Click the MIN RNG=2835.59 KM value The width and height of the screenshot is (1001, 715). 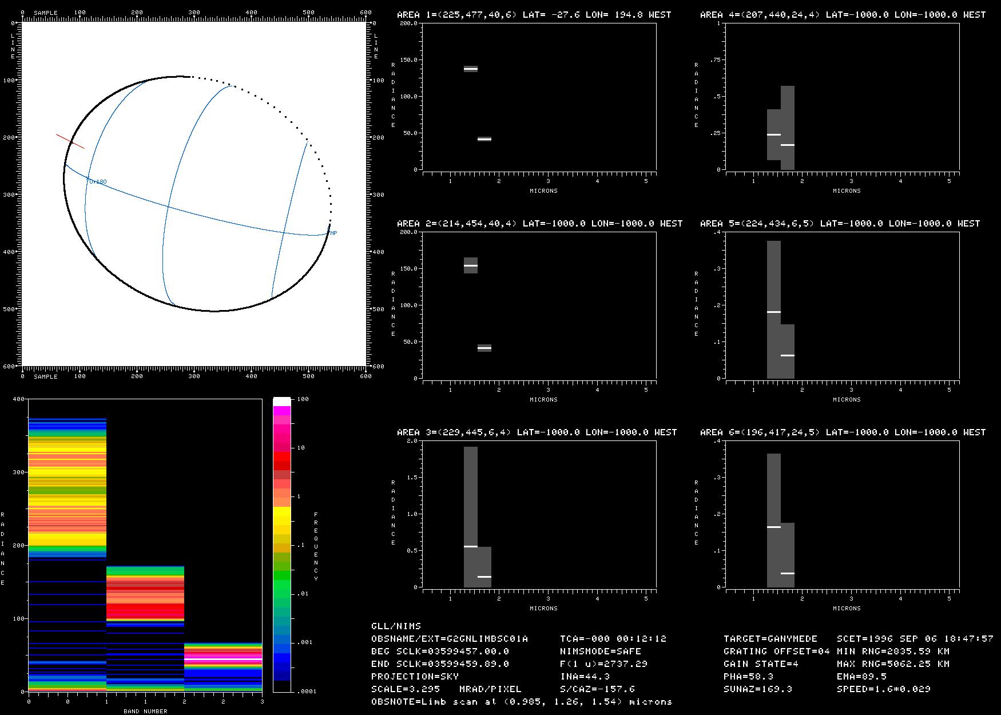pos(893,652)
